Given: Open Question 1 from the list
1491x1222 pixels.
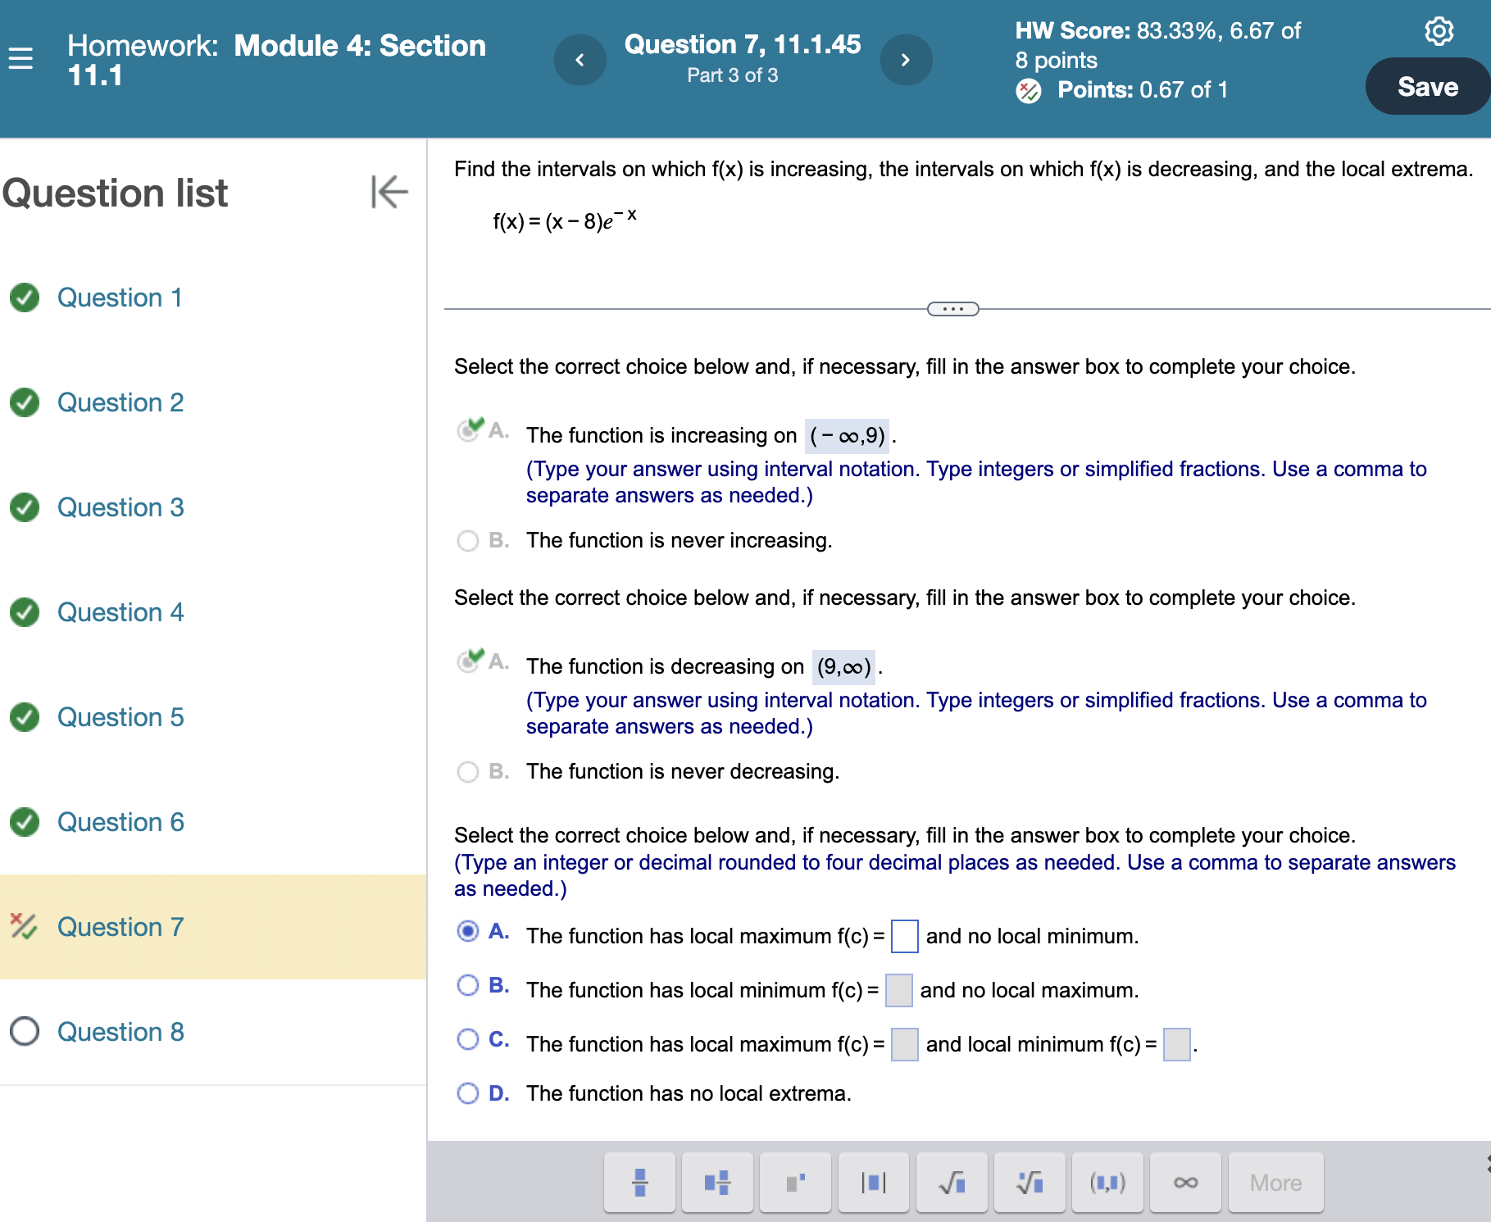Looking at the screenshot, I should click(x=120, y=298).
